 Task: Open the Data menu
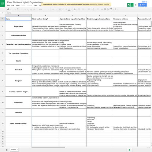pyautogui.click(x=36, y=5)
